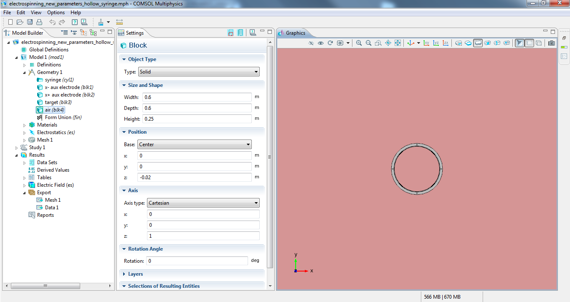570x302 pixels.
Task: Toggle wireframe rendering in Graphics toolbar
Action: pyautogui.click(x=539, y=43)
